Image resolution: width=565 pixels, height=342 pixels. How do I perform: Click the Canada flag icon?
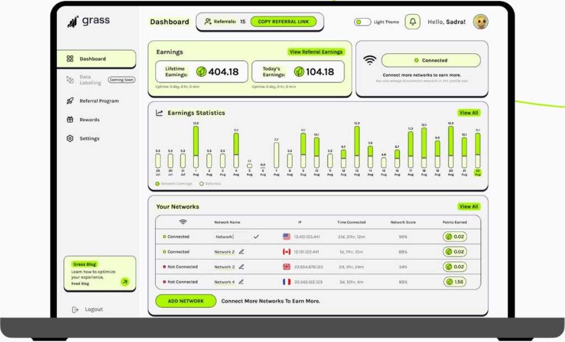pyautogui.click(x=286, y=252)
